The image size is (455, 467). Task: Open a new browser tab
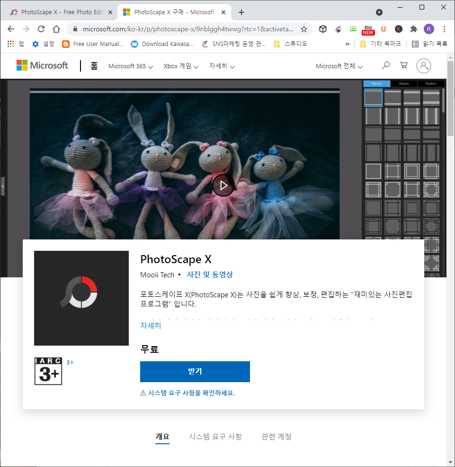click(x=241, y=12)
